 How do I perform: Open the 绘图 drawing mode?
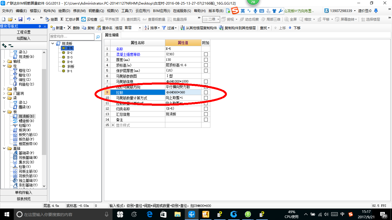(x=51, y=19)
